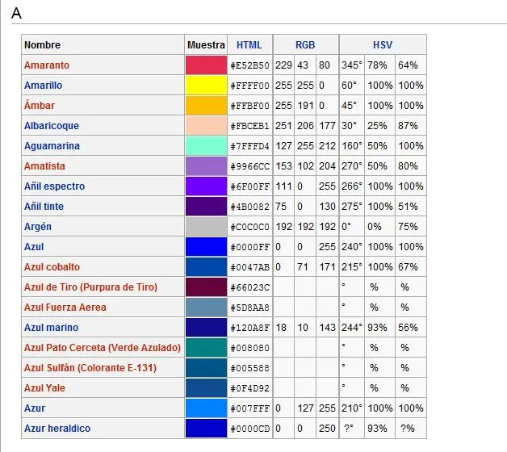
Task: Click the hex code #C0C0C0
Action: 249,227
